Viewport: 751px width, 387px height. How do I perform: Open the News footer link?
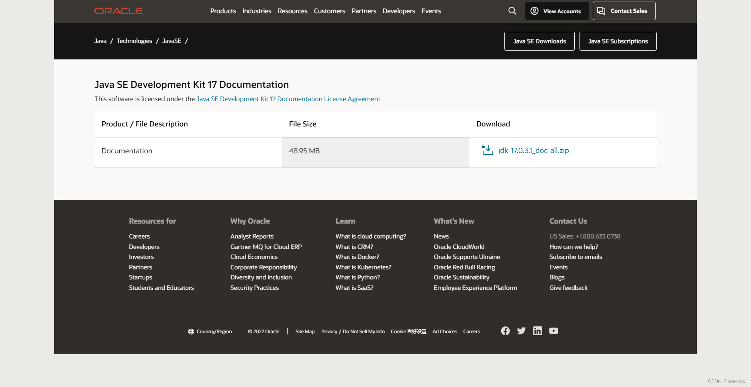coord(441,236)
